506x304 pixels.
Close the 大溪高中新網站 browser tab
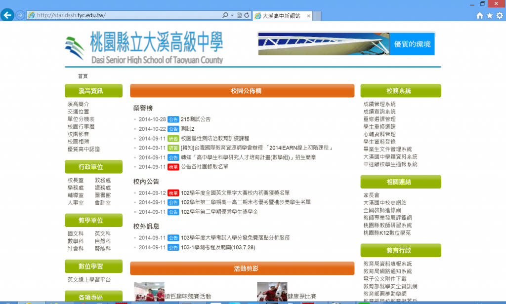[309, 16]
